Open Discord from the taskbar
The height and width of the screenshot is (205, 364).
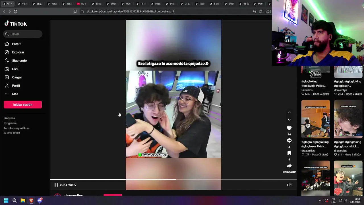coord(40,200)
